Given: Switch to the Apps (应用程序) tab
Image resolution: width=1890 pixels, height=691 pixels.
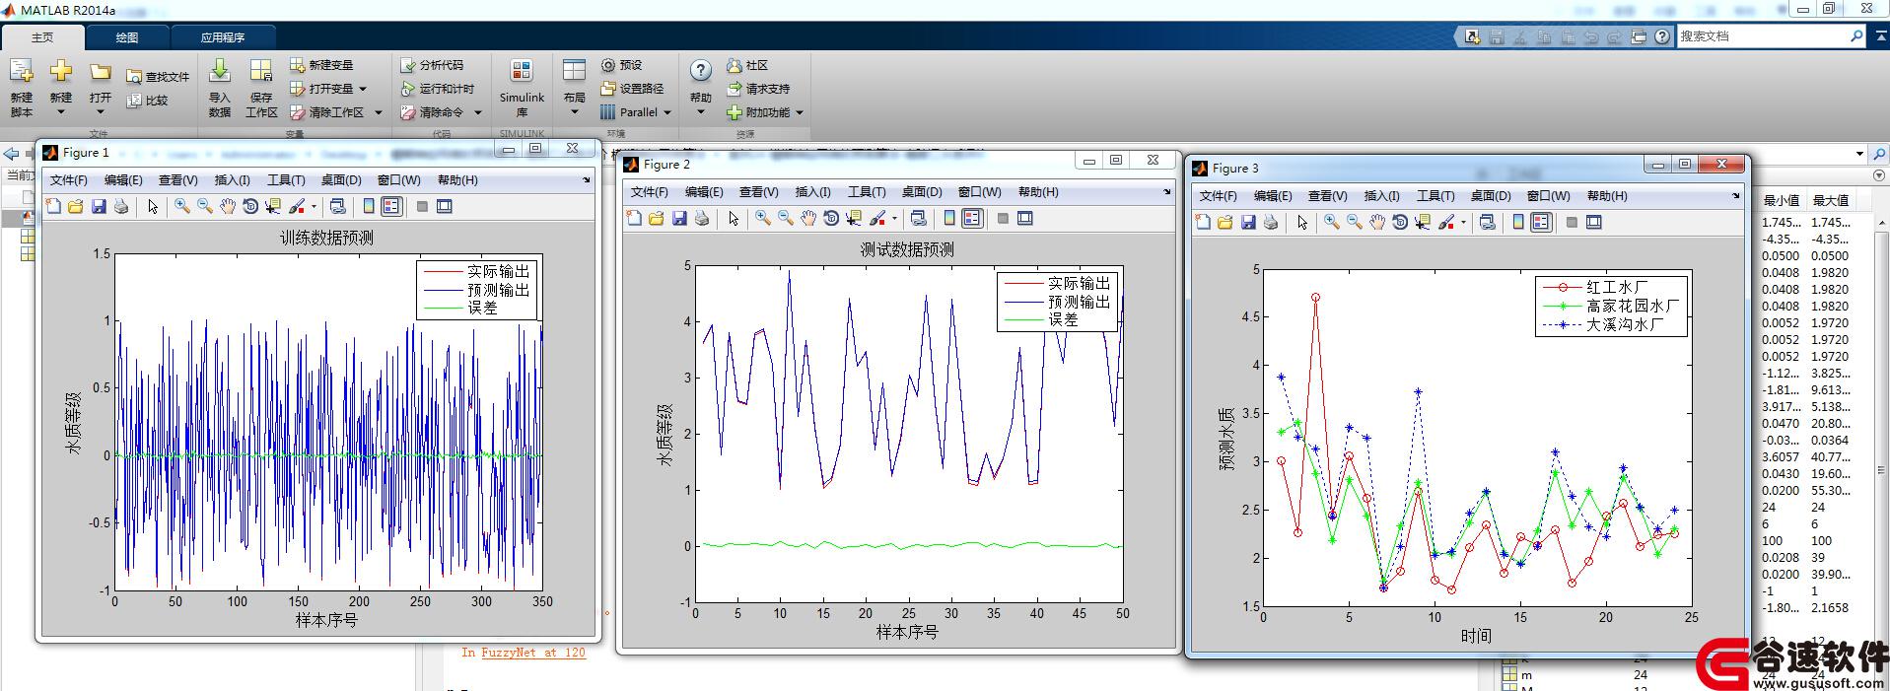Looking at the screenshot, I should coord(223,37).
